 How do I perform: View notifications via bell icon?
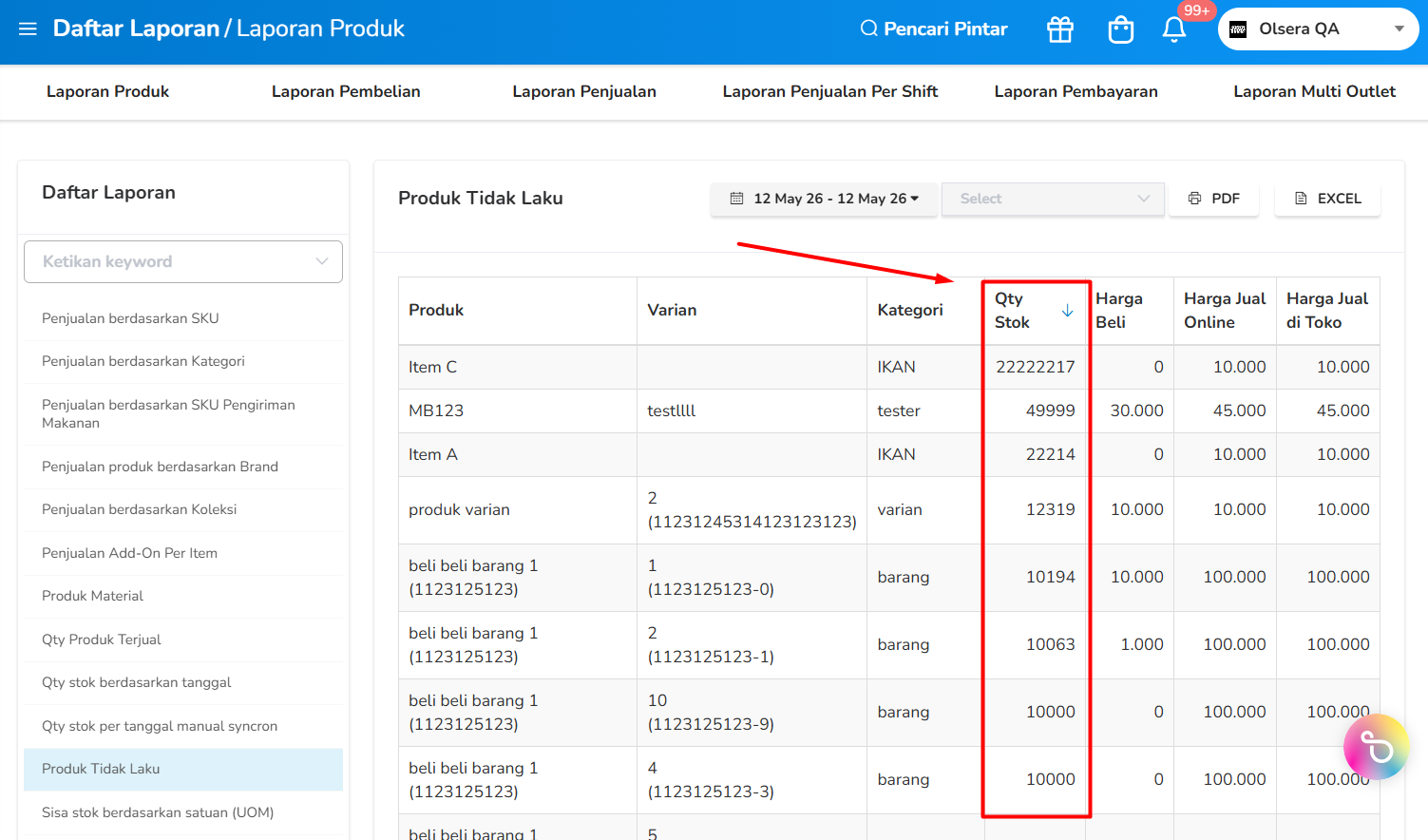[x=1174, y=29]
